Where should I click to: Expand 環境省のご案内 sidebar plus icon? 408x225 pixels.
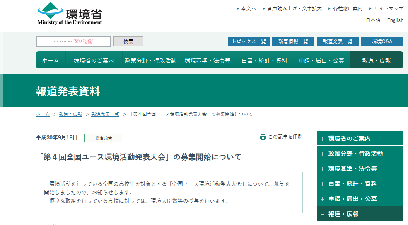coord(323,139)
